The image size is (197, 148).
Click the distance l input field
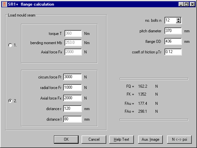pyautogui.click(x=72, y=119)
